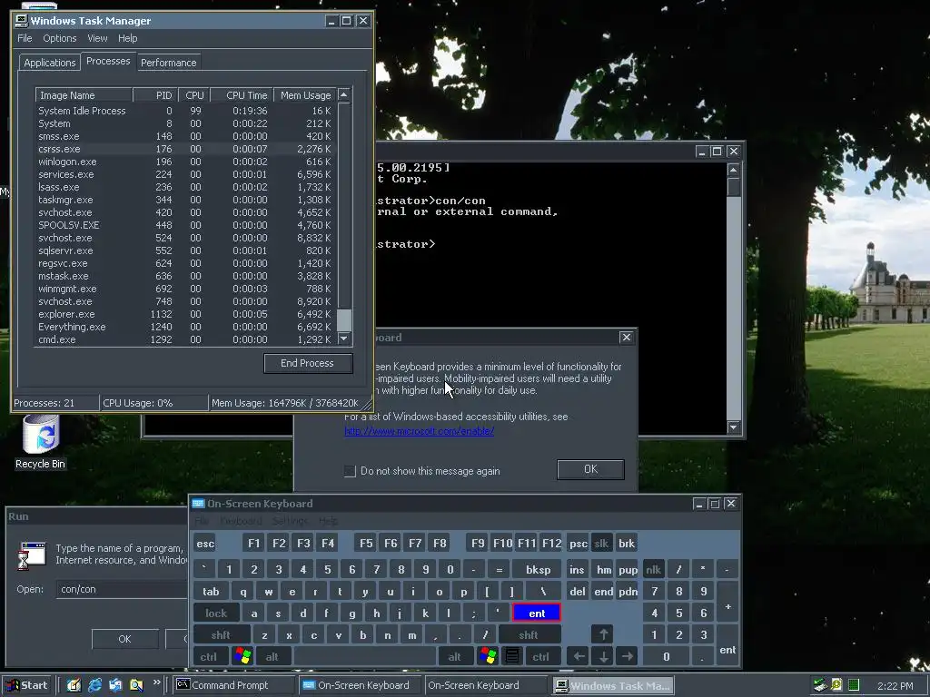The image size is (930, 697).
Task: Open Task Manager Help menu
Action: (127, 38)
